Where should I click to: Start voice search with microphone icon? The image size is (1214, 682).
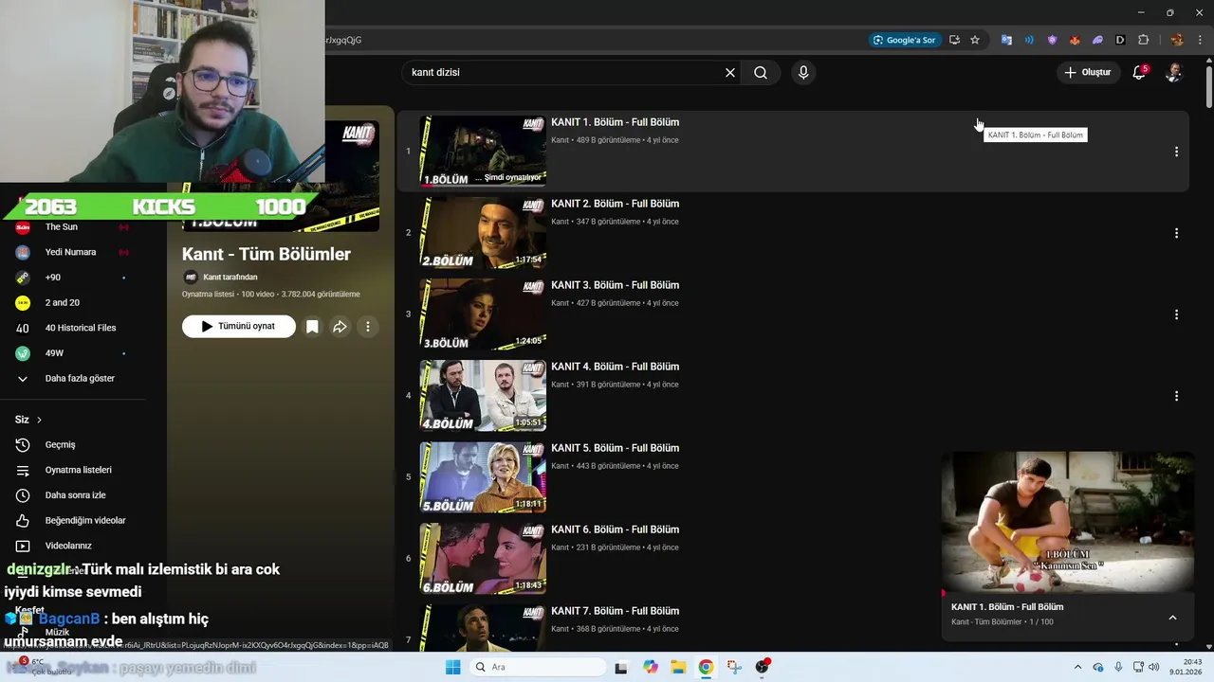tap(803, 73)
